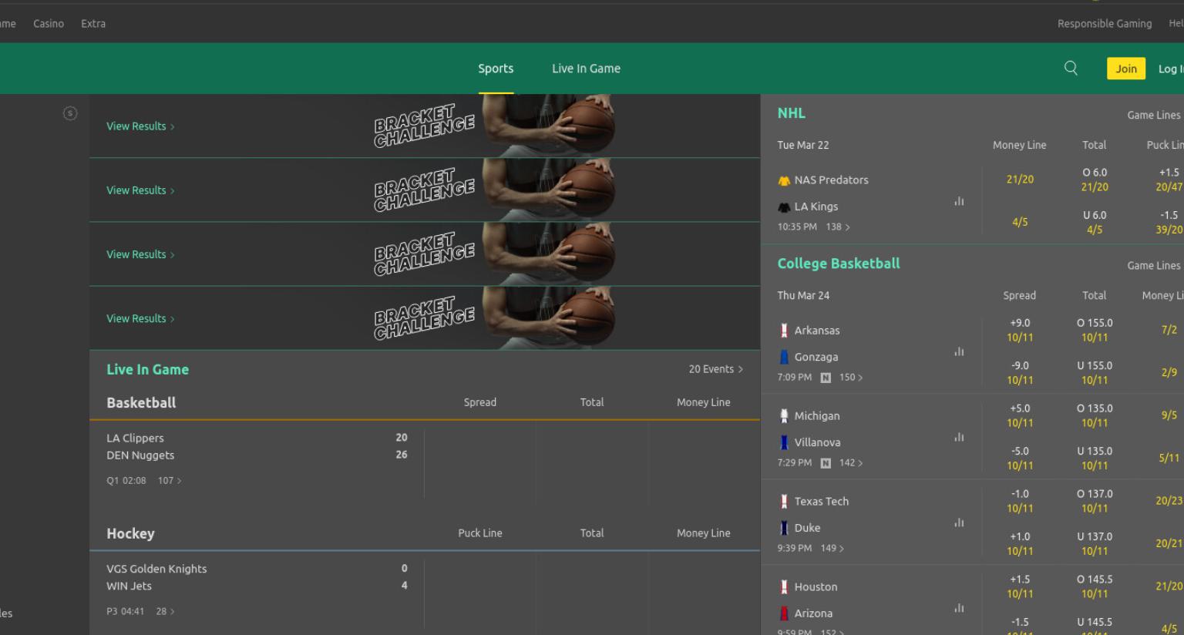Click the N icon in Michigan-Villanova row
This screenshot has height=635, width=1184.
point(826,463)
